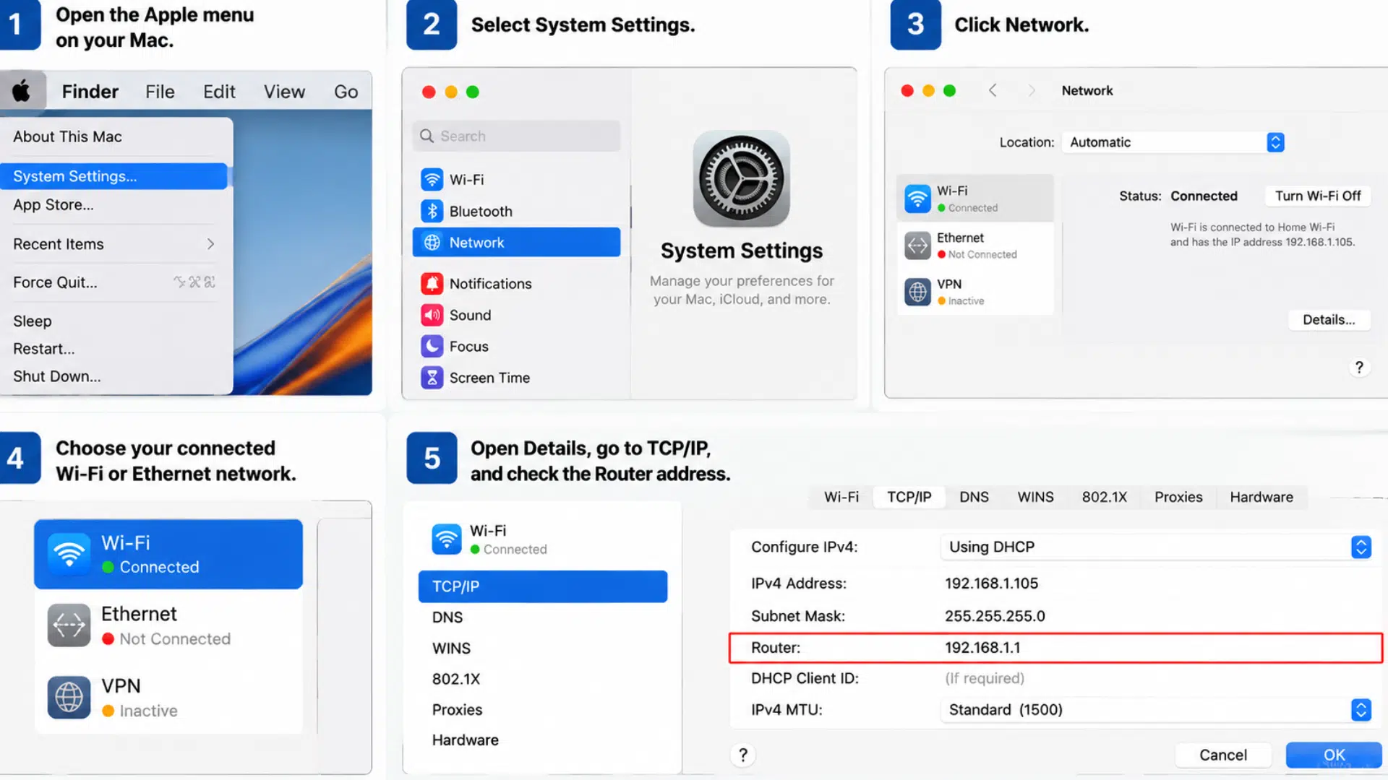
Task: Click the Turn Wi-Fi Off button
Action: [1317, 196]
